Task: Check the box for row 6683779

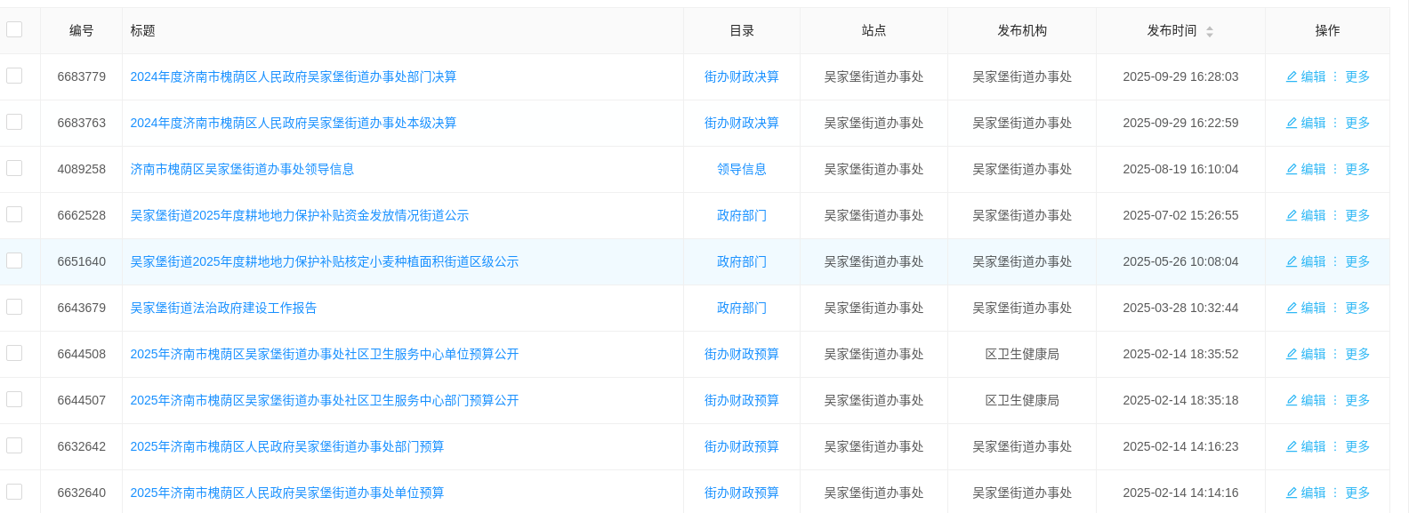Action: click(14, 76)
